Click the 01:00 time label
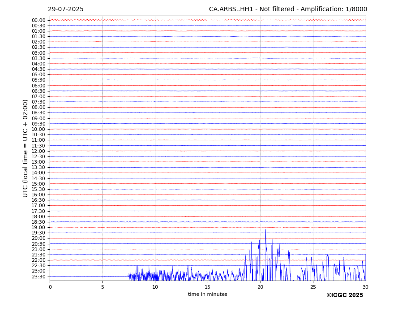This screenshot has height=312, width=415. (39, 31)
